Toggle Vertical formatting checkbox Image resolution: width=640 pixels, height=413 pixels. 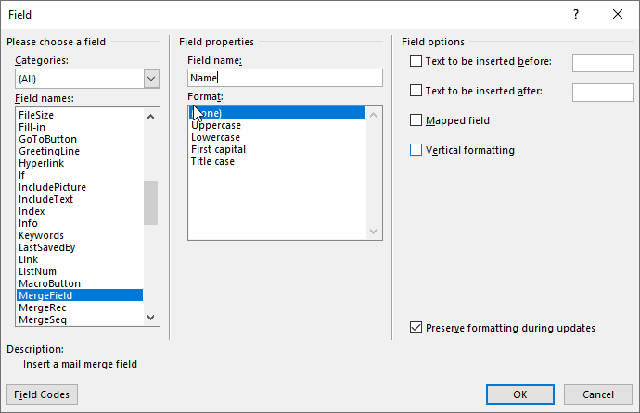pyautogui.click(x=416, y=150)
